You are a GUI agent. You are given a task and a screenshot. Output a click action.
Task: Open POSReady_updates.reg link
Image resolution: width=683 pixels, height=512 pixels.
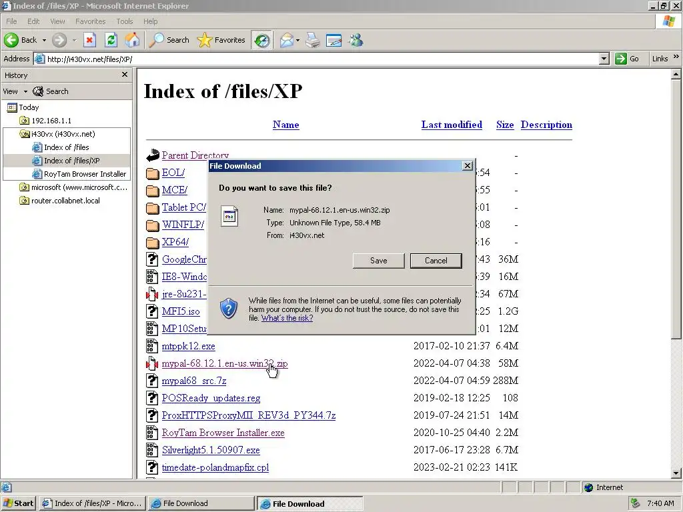[x=211, y=399]
